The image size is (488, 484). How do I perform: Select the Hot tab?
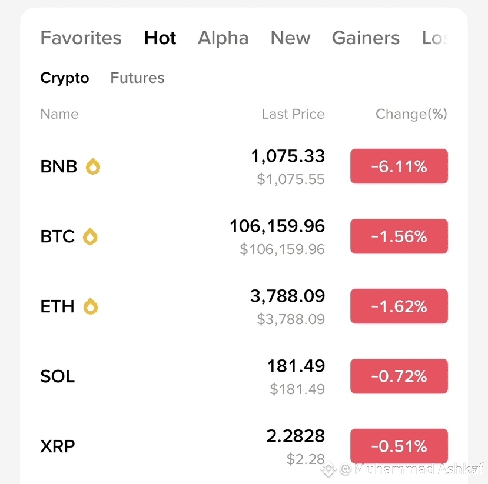tap(160, 38)
